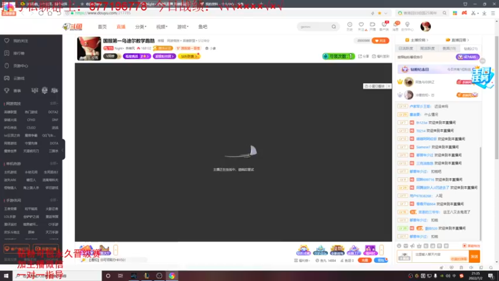
Task: Open the notification center on taskbar
Action: pyautogui.click(x=491, y=276)
